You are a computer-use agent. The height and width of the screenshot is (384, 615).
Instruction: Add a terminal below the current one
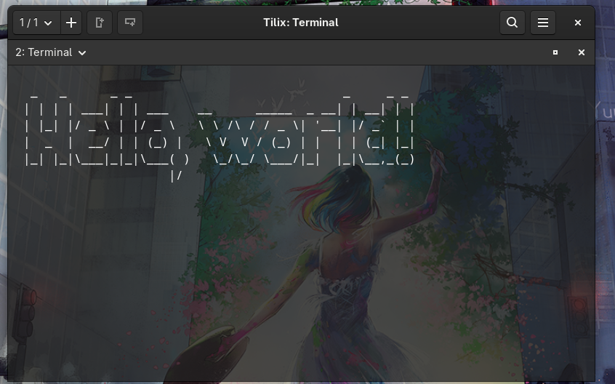click(130, 23)
